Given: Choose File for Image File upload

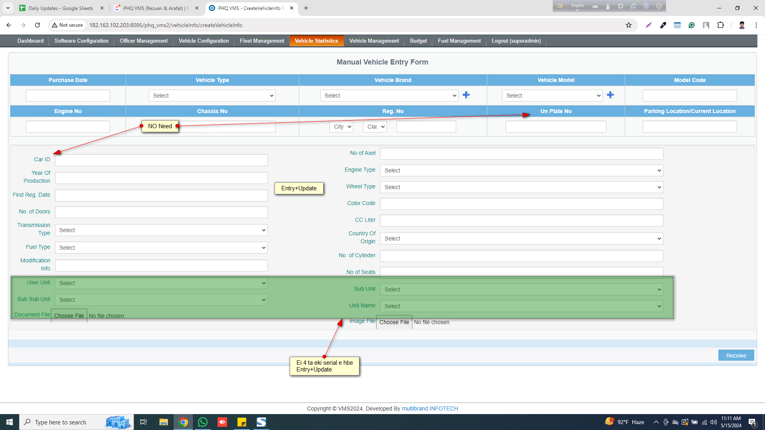Looking at the screenshot, I should (x=394, y=322).
